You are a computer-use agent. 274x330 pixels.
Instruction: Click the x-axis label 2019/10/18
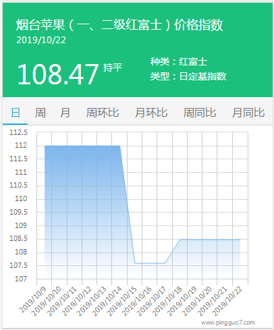[167, 301]
